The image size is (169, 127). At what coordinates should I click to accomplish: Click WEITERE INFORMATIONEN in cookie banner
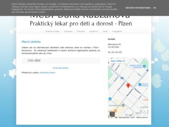point(138,8)
